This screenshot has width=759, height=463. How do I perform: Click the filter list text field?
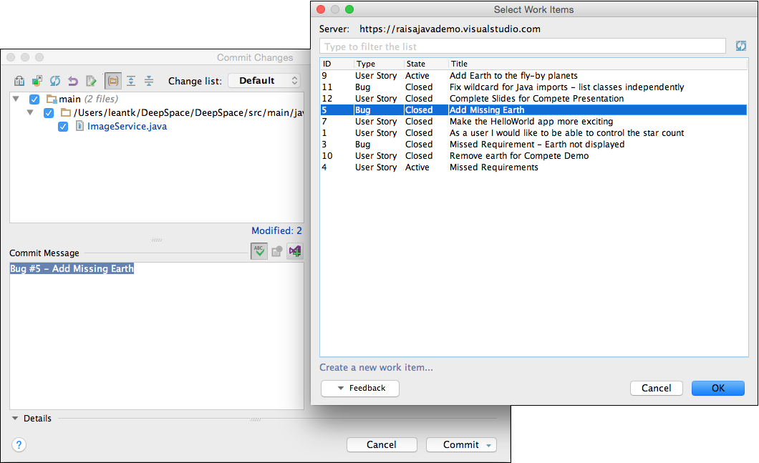tap(523, 47)
